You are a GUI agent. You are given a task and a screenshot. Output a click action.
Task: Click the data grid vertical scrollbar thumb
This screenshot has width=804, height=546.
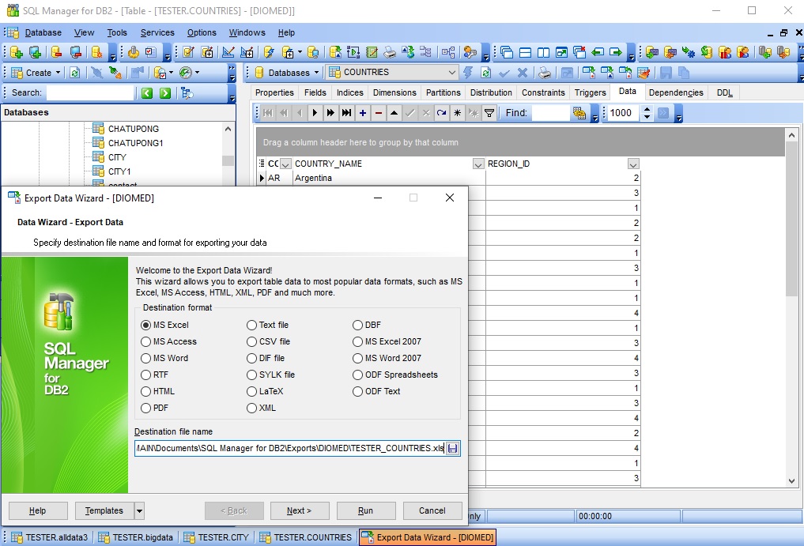pos(791,220)
